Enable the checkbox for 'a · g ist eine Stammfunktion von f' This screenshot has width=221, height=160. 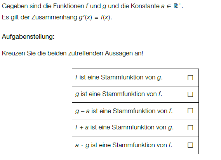point(190,145)
